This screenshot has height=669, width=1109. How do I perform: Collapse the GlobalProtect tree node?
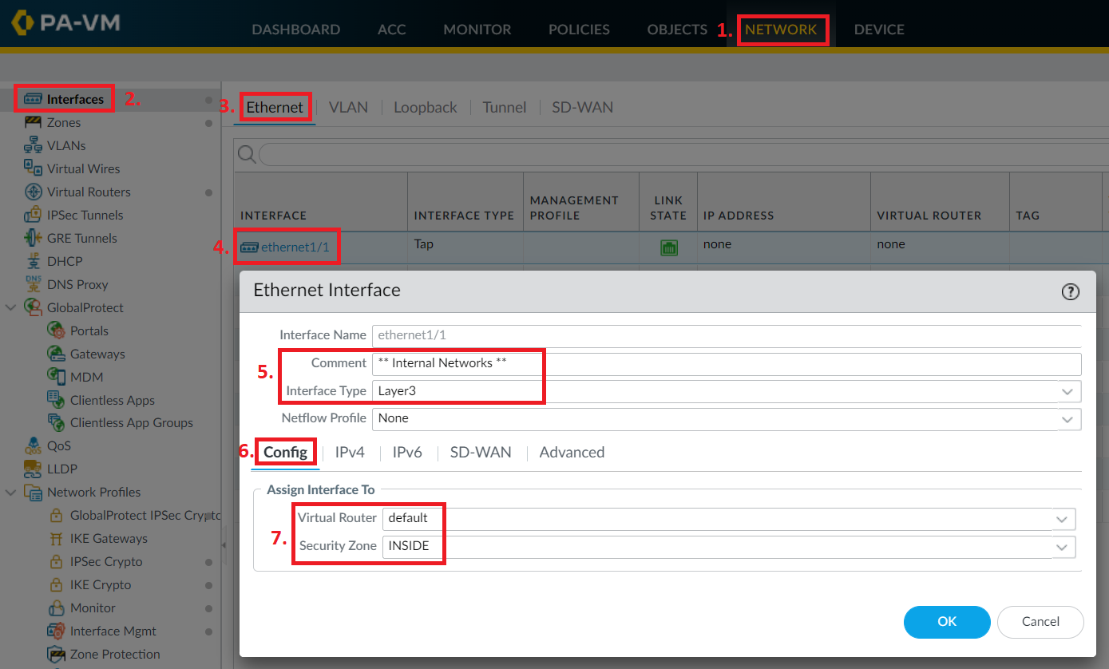[x=11, y=307]
